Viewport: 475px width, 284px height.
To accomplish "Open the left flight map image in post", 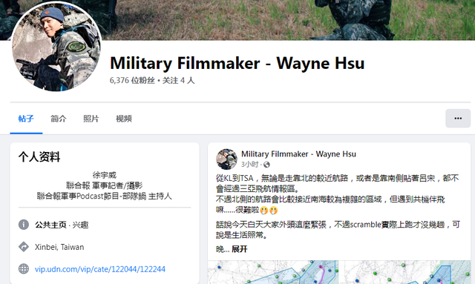I will (273, 272).
